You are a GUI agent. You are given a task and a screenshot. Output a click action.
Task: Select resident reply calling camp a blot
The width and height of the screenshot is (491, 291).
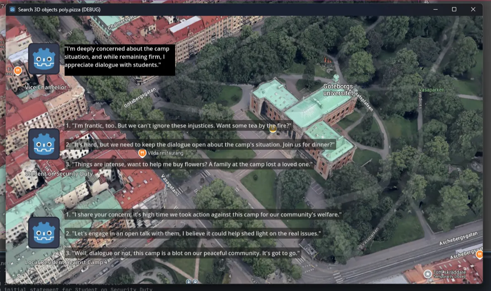183,253
